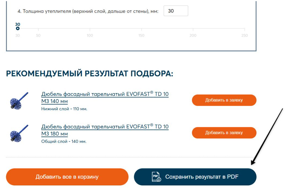This screenshot has width=285, height=192.
Task: Click the 'Толщина утеплителя' field label
Action: (x=88, y=11)
